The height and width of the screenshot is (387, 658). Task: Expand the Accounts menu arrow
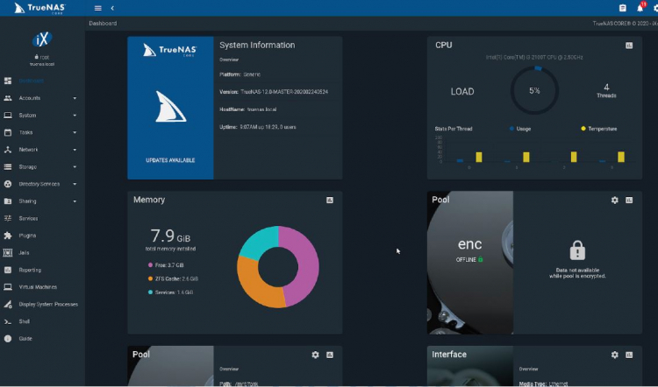(x=75, y=98)
